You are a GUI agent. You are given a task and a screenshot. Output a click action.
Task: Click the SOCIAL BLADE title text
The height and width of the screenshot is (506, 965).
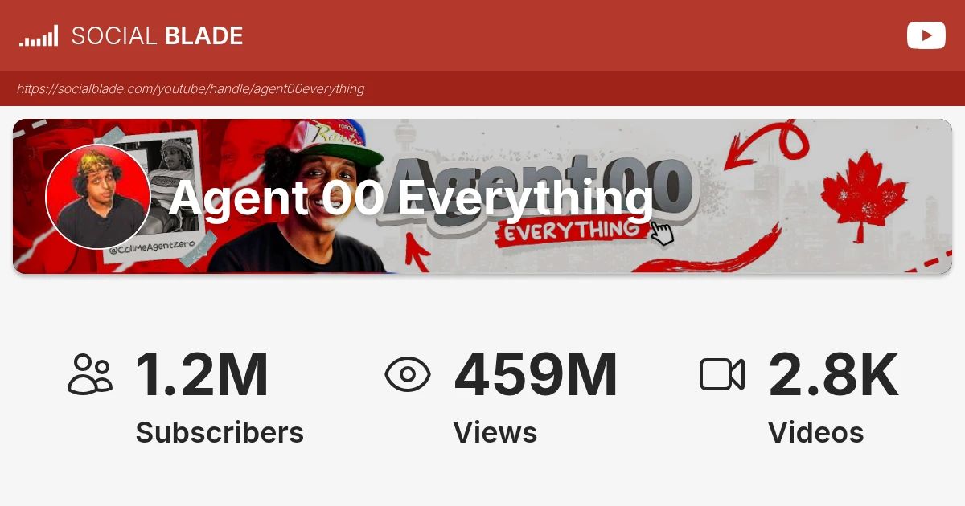pos(157,35)
